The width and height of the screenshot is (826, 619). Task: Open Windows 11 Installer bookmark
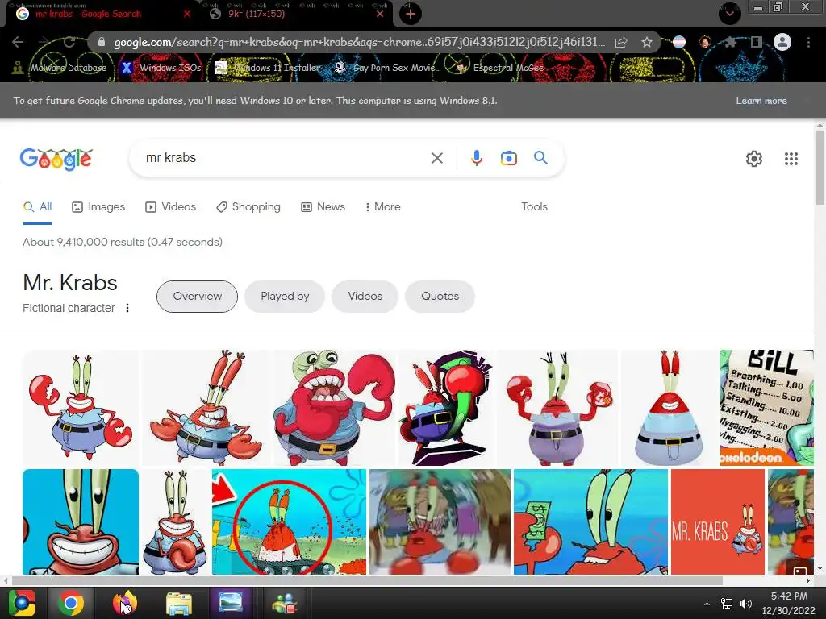[268, 68]
